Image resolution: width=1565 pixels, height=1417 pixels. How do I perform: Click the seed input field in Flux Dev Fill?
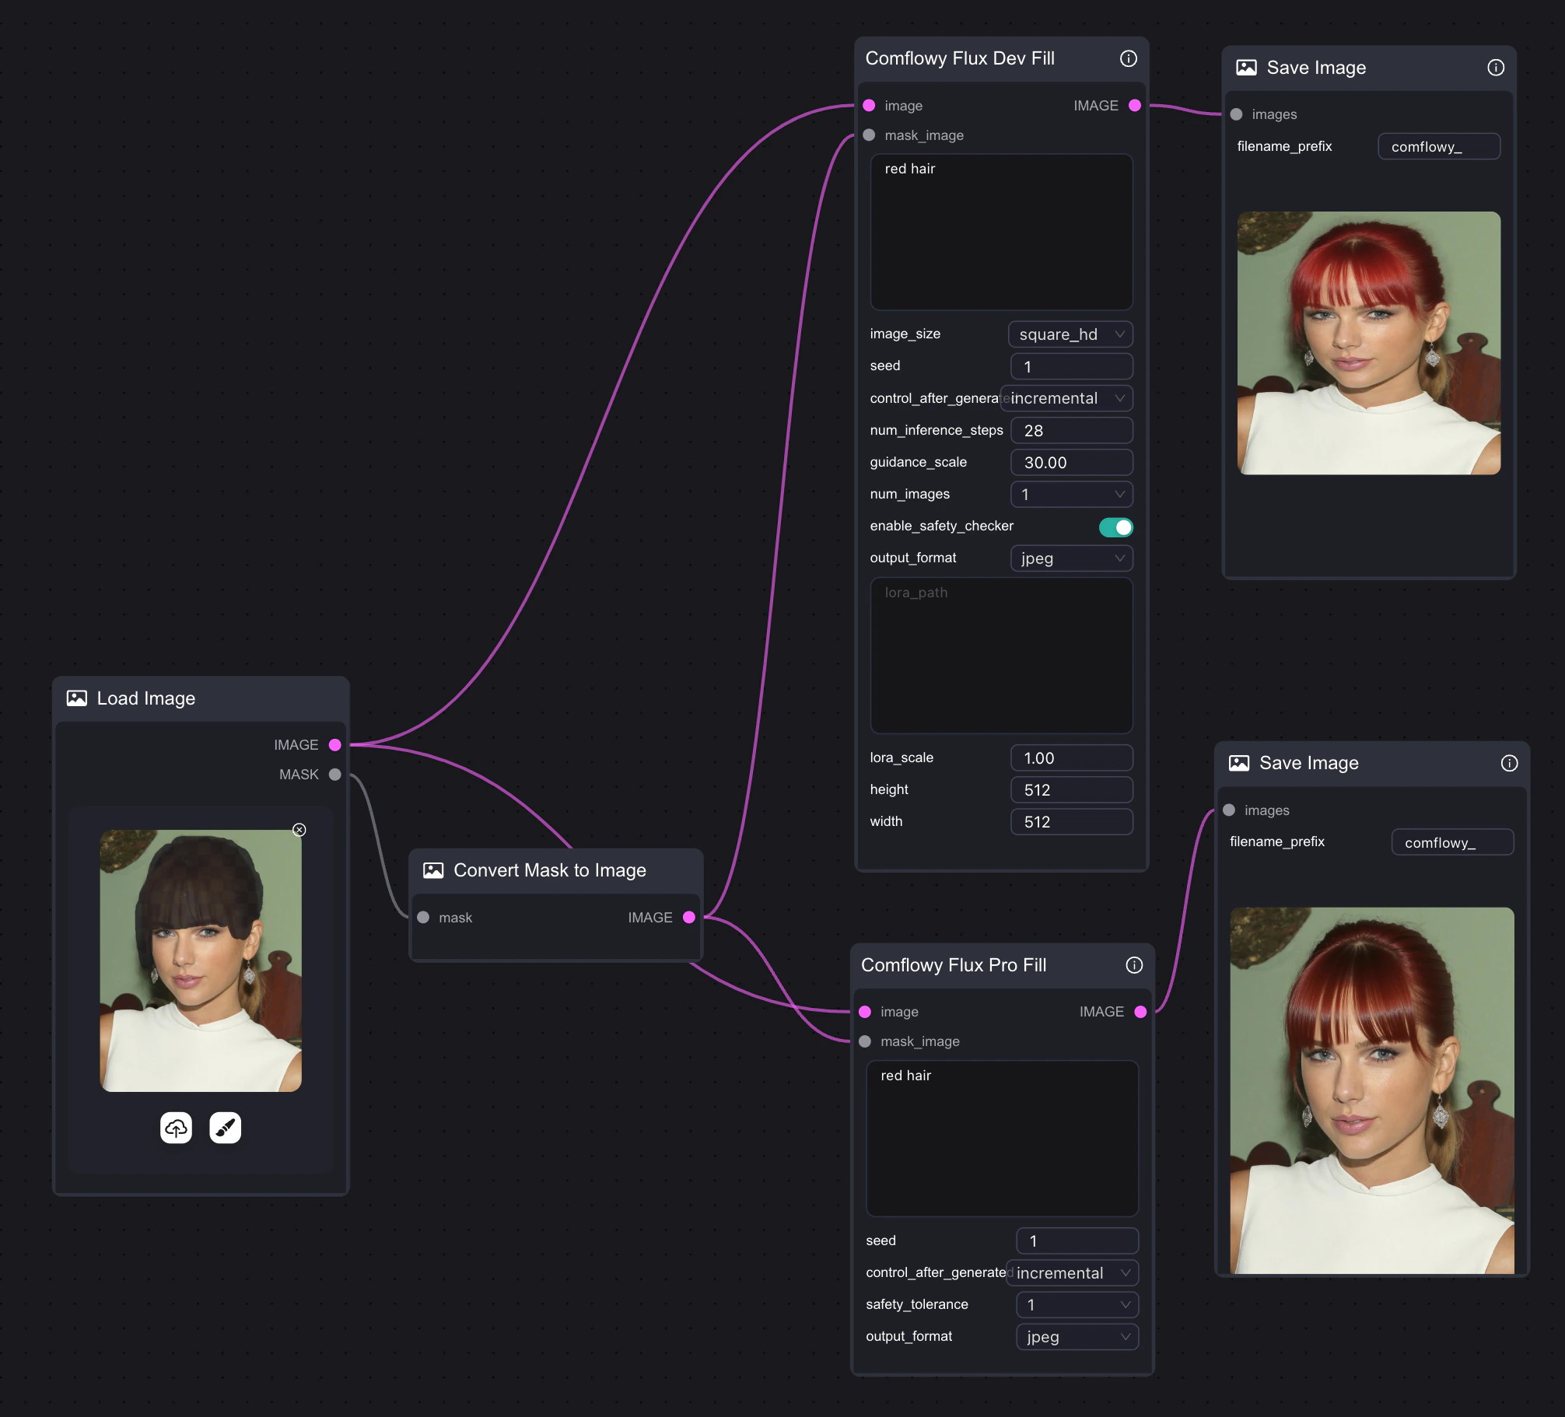click(x=1071, y=366)
